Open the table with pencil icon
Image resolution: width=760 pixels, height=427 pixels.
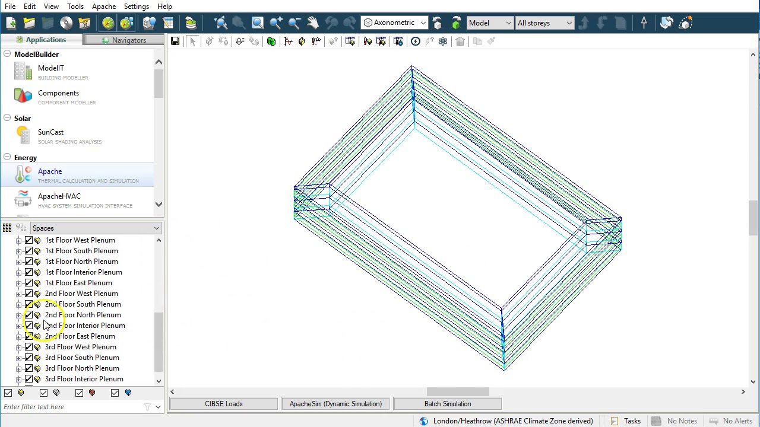168,23
